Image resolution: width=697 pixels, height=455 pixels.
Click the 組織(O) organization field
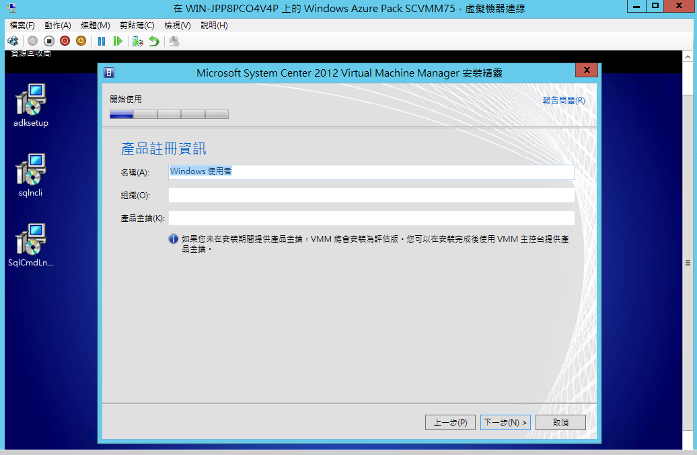tap(371, 196)
